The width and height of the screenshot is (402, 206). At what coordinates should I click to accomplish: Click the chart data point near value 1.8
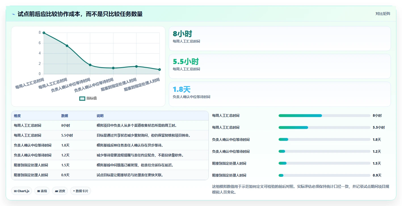(90, 65)
